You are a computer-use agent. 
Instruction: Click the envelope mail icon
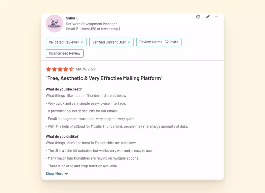198,17
